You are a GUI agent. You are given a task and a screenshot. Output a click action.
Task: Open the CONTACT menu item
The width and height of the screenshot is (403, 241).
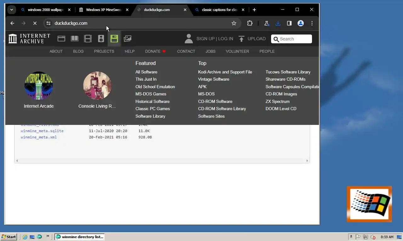point(186,51)
